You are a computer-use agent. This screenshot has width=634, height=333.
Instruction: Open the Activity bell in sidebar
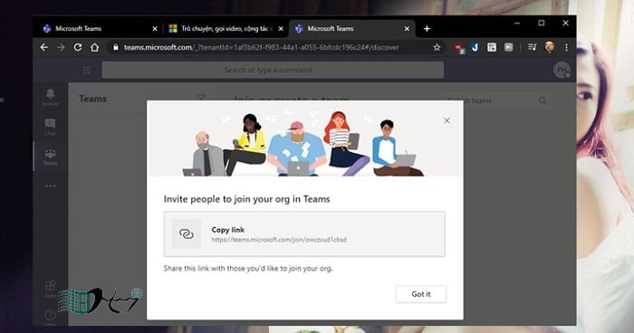click(51, 98)
